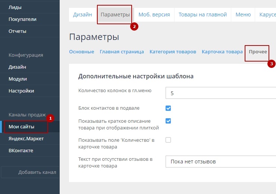Enable the Показывать поле 'Количество' checkbox
The image size is (276, 194).
click(x=168, y=140)
